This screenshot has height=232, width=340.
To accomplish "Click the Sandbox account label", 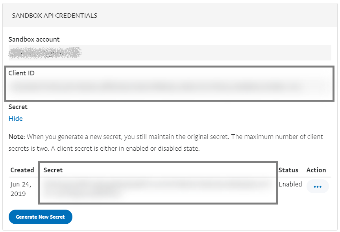I will pyautogui.click(x=34, y=39).
